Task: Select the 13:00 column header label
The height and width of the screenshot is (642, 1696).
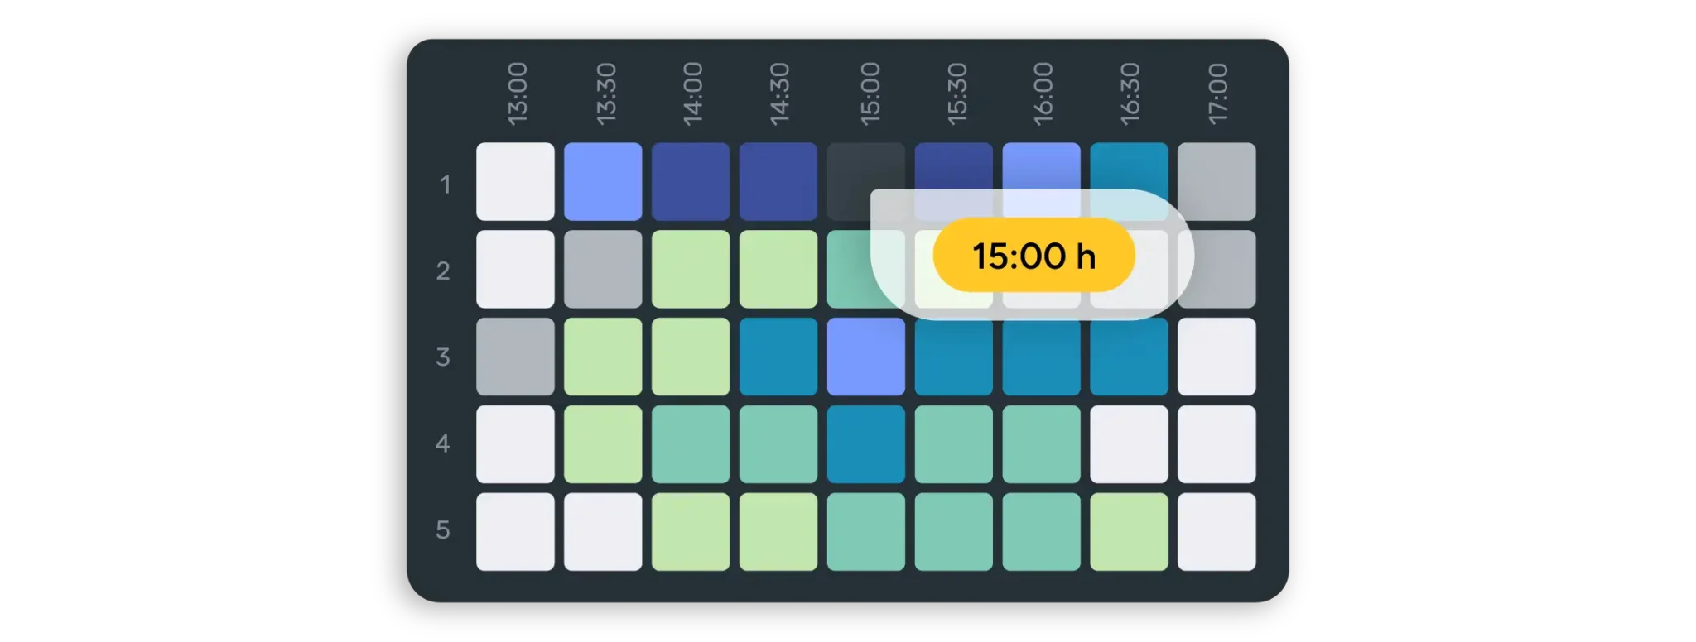Action: coord(517,94)
